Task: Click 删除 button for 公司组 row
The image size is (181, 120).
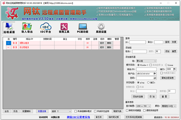Action: pyautogui.click(x=109, y=47)
